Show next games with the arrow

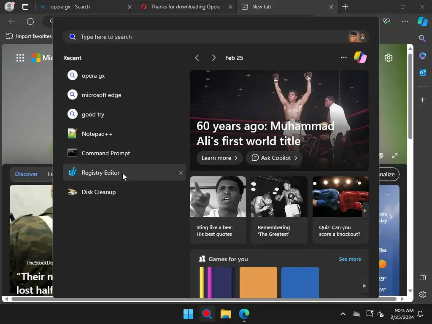tap(364, 286)
